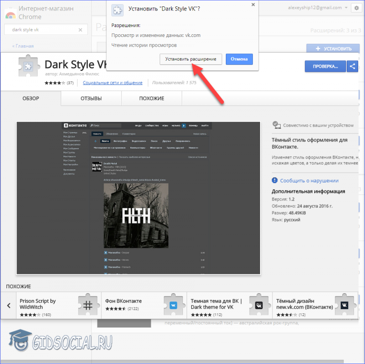Click the Дополнительная информация heading
Screen dimensions: 365x364
tap(308, 191)
